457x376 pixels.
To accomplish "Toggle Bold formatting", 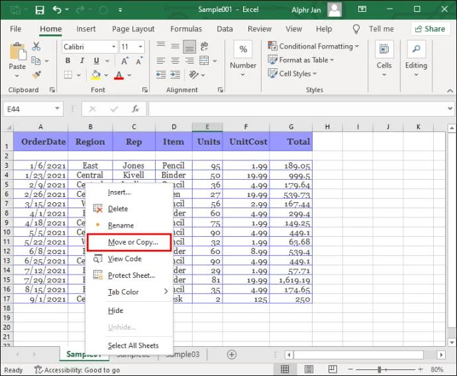I will (68, 61).
